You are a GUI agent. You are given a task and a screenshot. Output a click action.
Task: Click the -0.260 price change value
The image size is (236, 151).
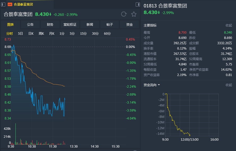[59, 15]
